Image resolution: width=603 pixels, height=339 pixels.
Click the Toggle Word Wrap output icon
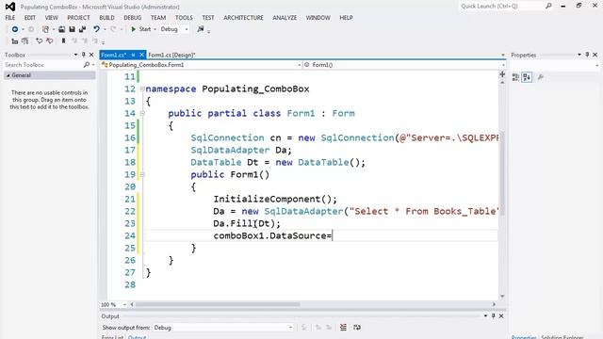point(357,328)
